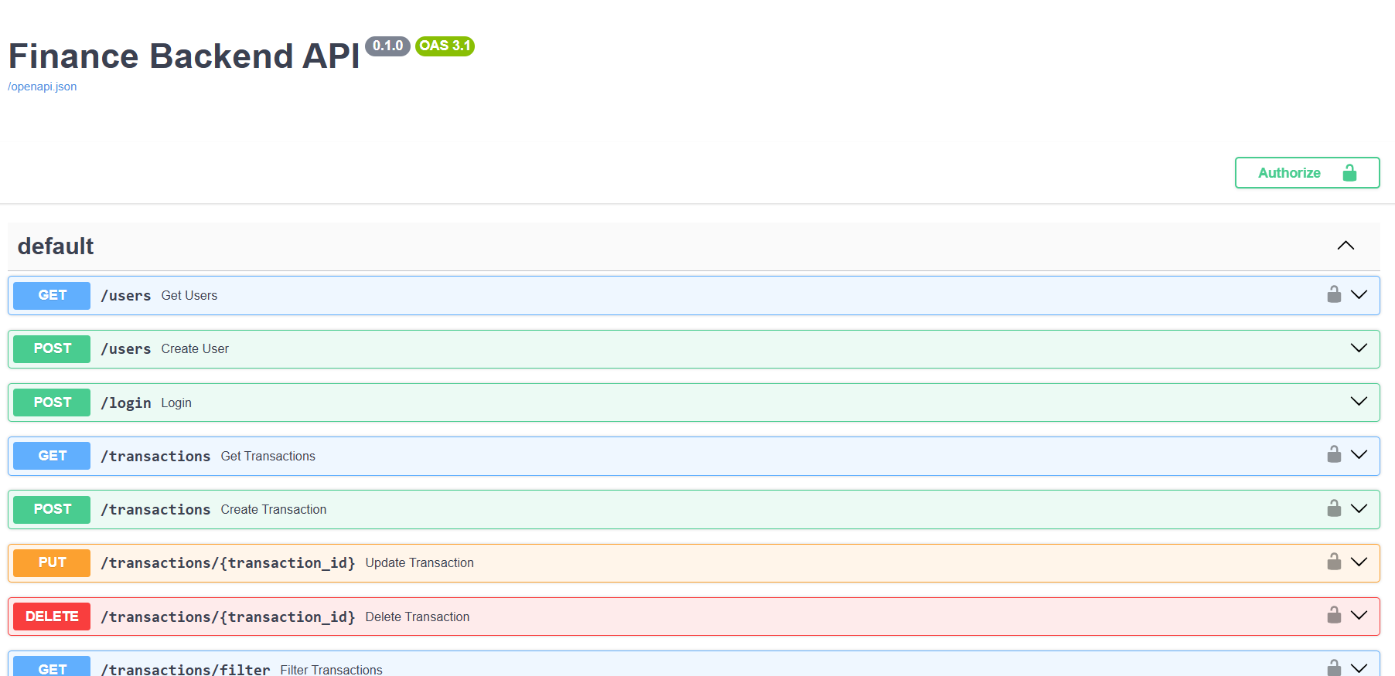Expand the Filter Transactions chevron
The height and width of the screenshot is (676, 1395).
[x=1359, y=668]
